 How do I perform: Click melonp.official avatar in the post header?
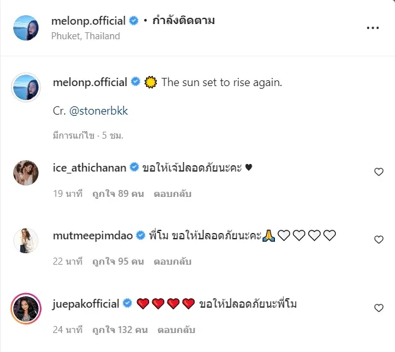tap(27, 28)
